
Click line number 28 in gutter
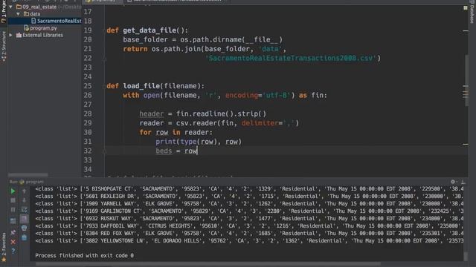88,113
